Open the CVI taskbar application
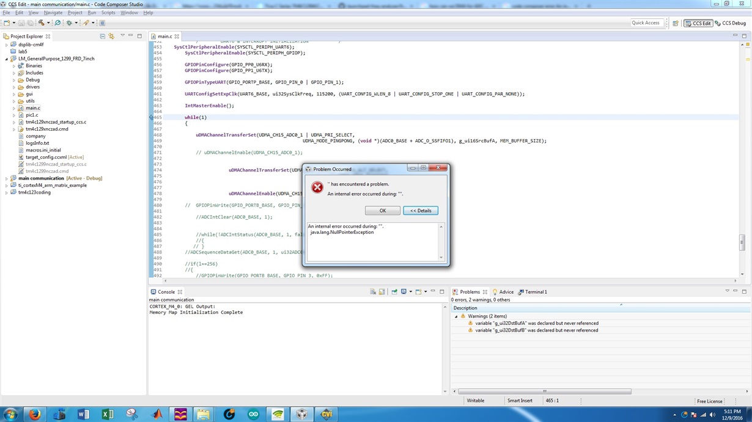The image size is (752, 422). (326, 414)
